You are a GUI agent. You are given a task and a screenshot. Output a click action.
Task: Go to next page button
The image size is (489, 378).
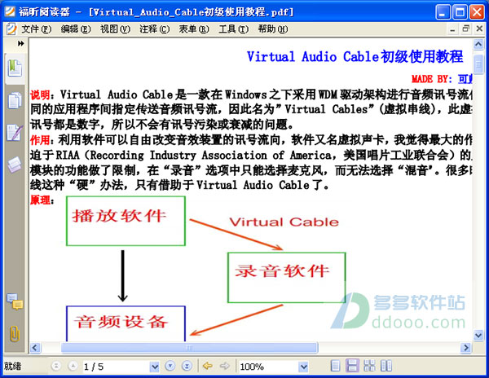(170, 366)
